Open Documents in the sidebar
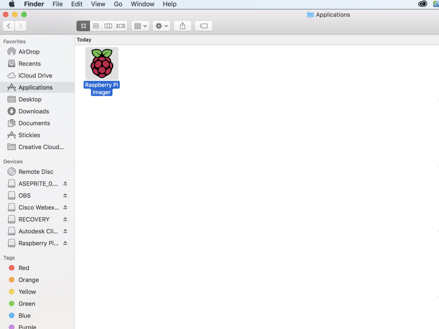439x329 pixels. pyautogui.click(x=37, y=123)
